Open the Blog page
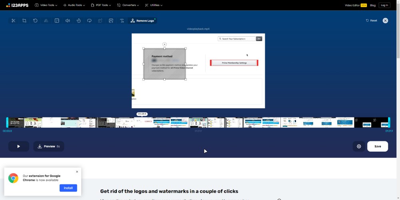This screenshot has width=400, height=200. tap(373, 5)
